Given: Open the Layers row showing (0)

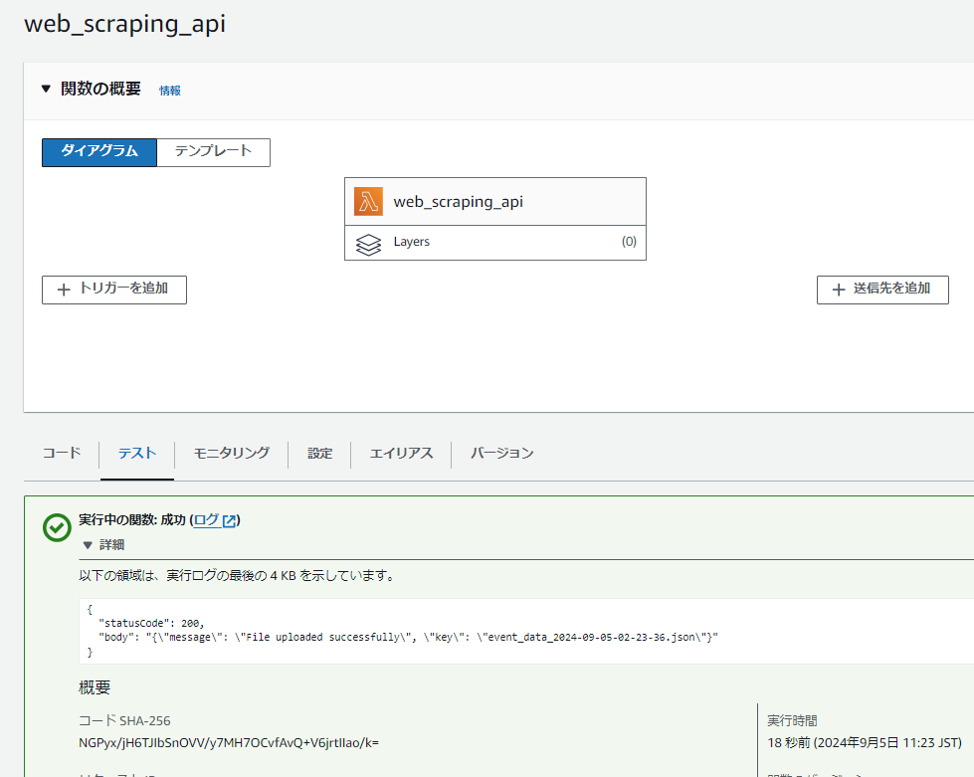Looking at the screenshot, I should [x=494, y=242].
